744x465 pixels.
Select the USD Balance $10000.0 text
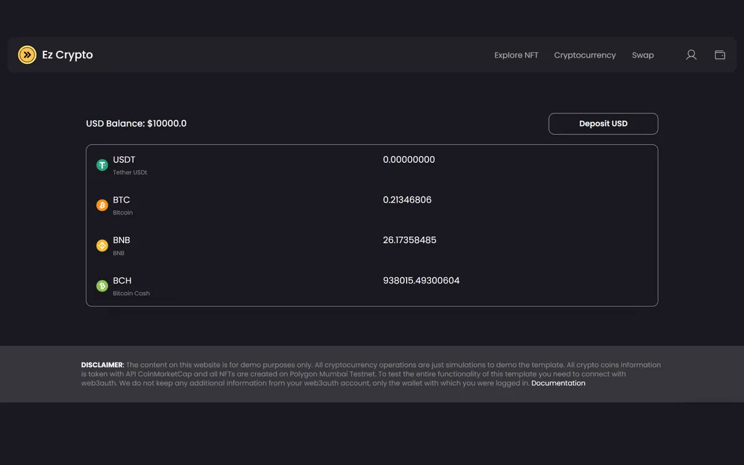[x=136, y=123]
